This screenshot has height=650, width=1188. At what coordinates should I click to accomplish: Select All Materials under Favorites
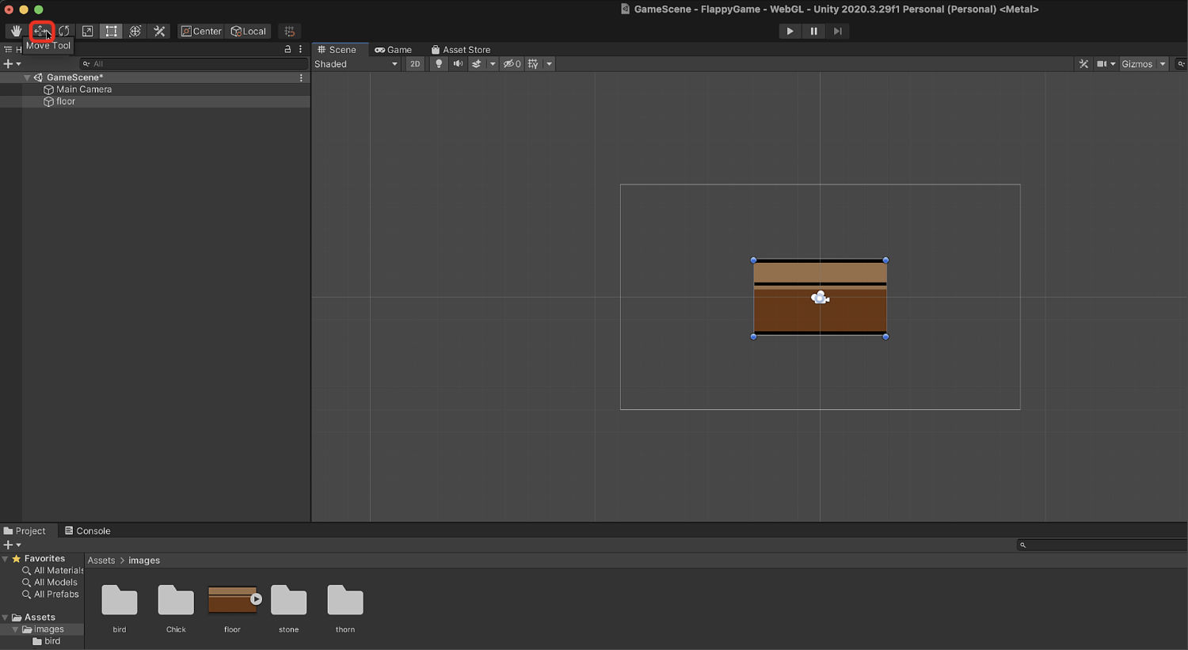[52, 571]
